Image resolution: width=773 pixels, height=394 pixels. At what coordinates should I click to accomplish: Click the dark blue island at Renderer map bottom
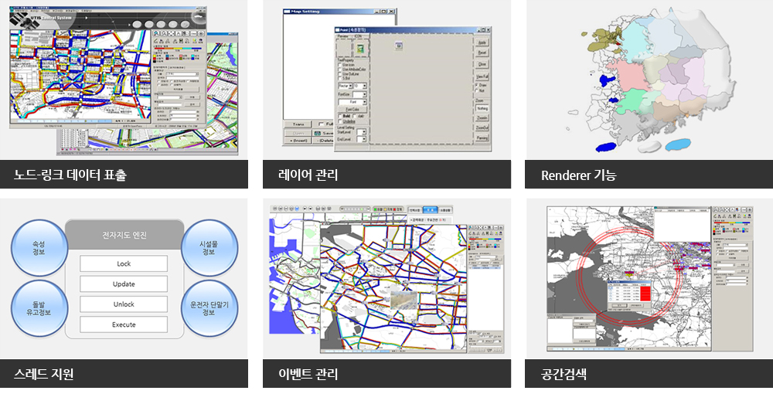point(607,147)
